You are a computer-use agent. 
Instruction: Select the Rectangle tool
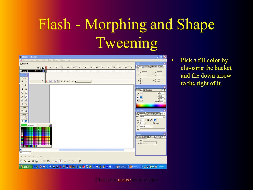point(26,93)
